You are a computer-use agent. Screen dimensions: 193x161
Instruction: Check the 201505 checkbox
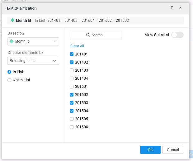point(72,119)
